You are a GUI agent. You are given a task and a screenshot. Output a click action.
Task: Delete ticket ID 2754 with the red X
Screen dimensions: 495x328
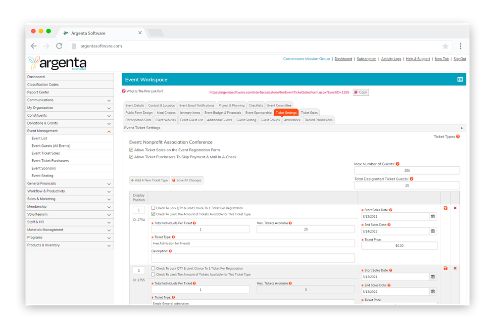pyautogui.click(x=455, y=208)
